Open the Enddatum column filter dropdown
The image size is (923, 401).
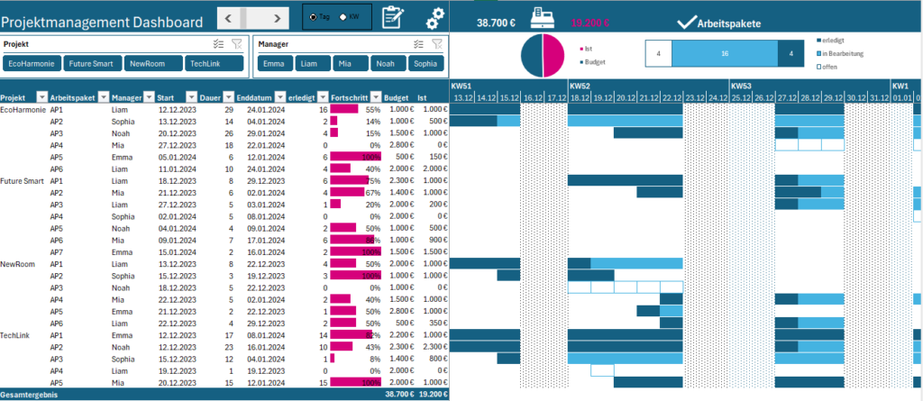[280, 97]
